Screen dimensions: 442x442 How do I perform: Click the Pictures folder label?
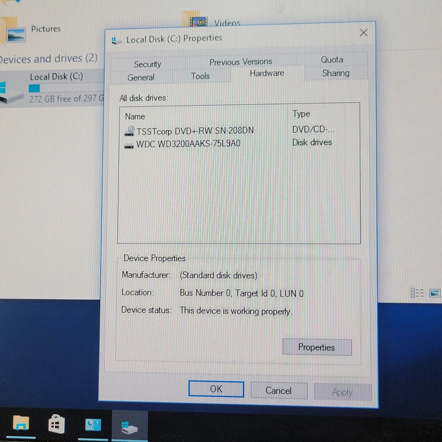click(x=46, y=29)
